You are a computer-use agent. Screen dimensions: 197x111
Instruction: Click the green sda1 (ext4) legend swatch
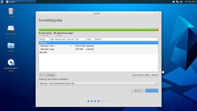(40, 33)
